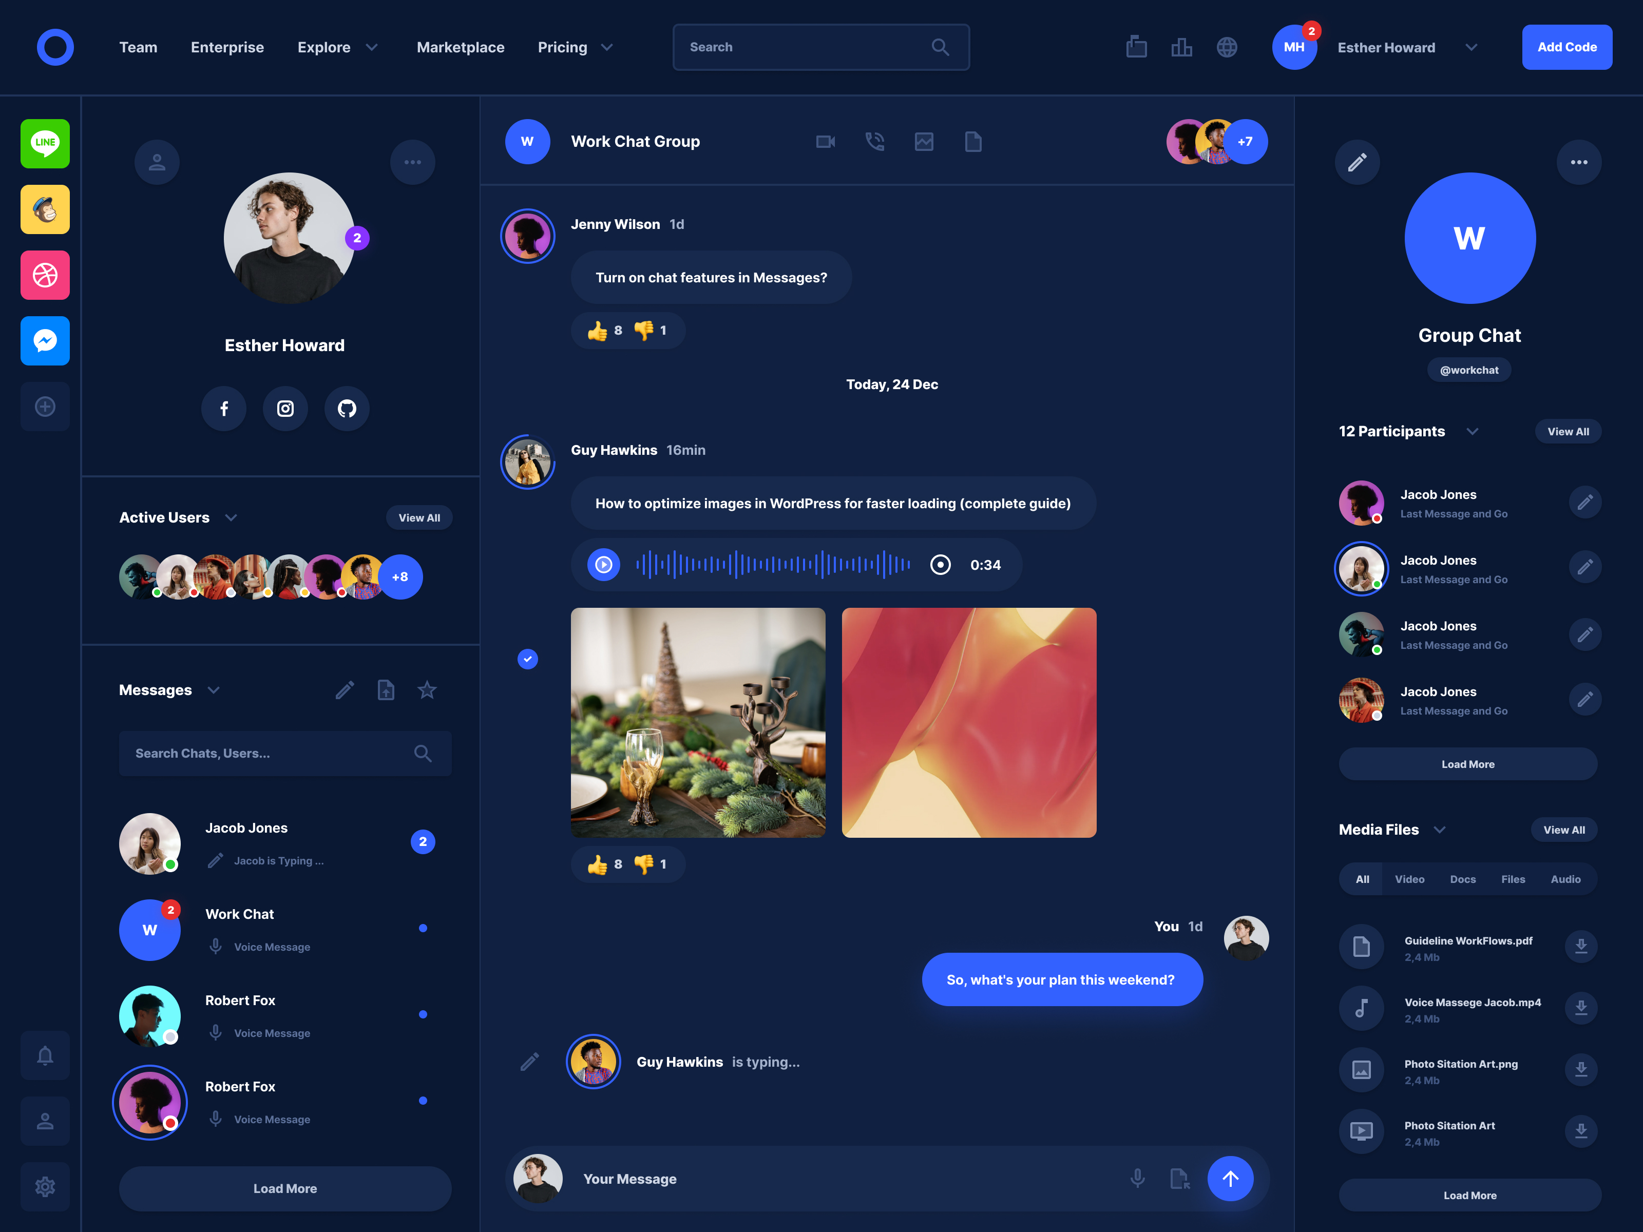Click the compose pencil icon in Messages

pos(345,690)
